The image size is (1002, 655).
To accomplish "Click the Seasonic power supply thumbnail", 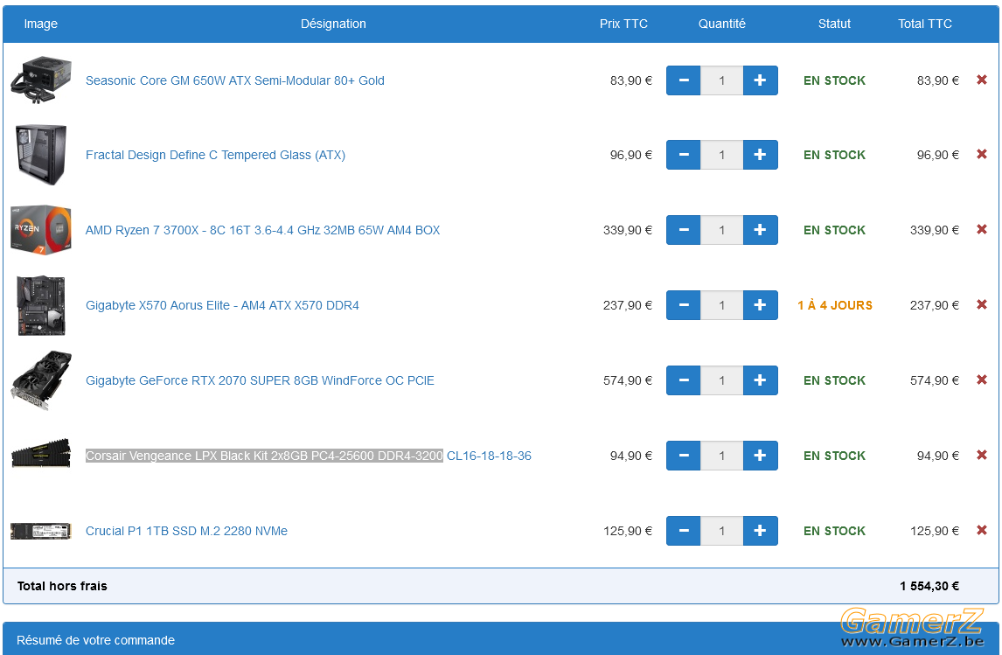I will click(x=41, y=80).
